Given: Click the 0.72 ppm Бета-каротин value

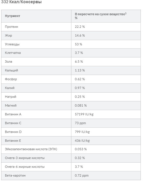Looking at the screenshot, I should (82, 175).
